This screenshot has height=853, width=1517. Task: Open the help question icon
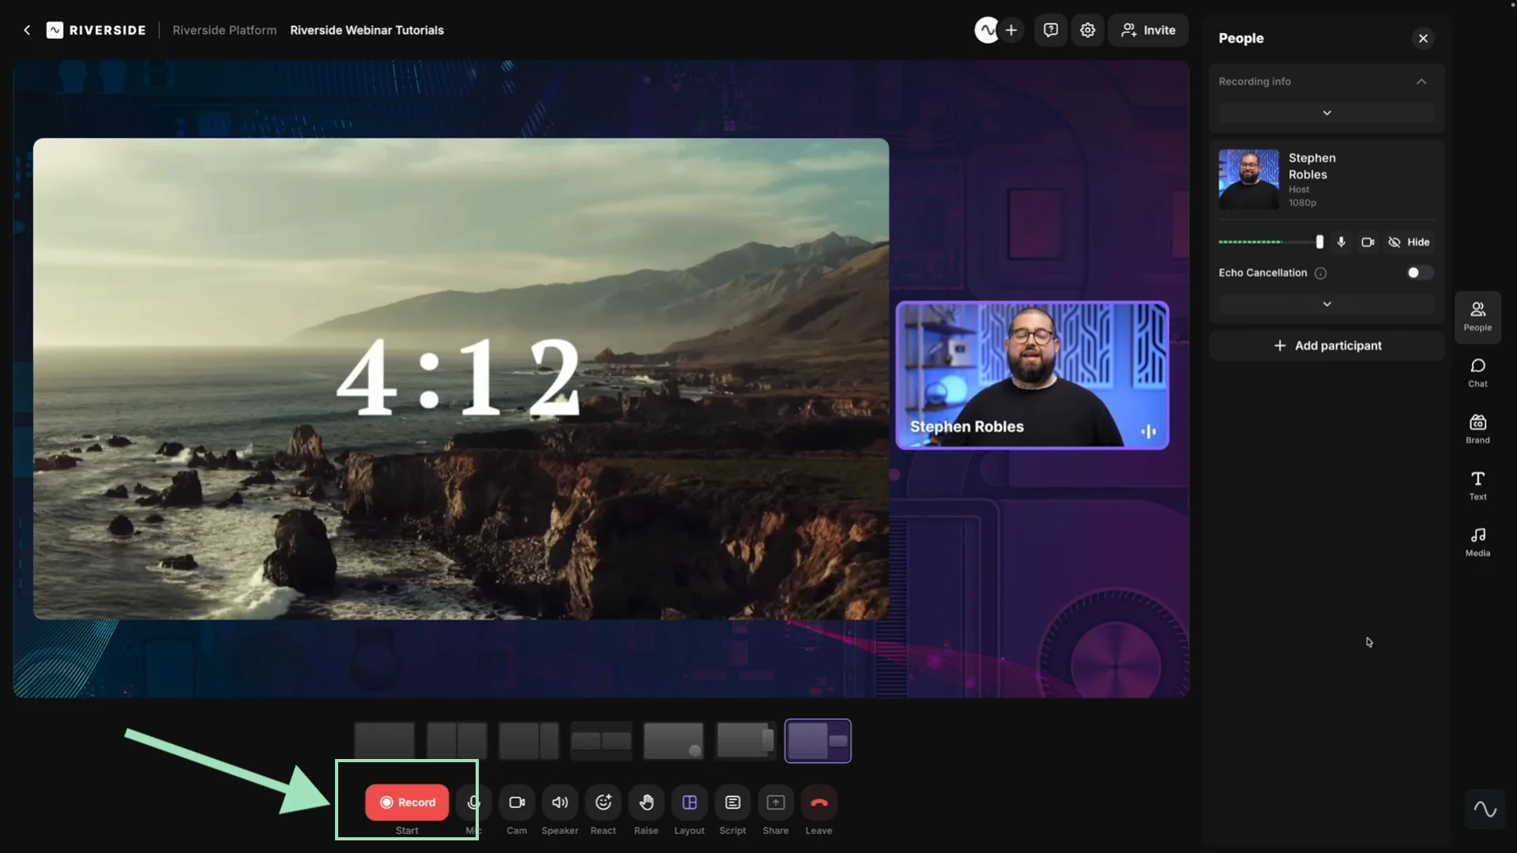coord(1051,30)
